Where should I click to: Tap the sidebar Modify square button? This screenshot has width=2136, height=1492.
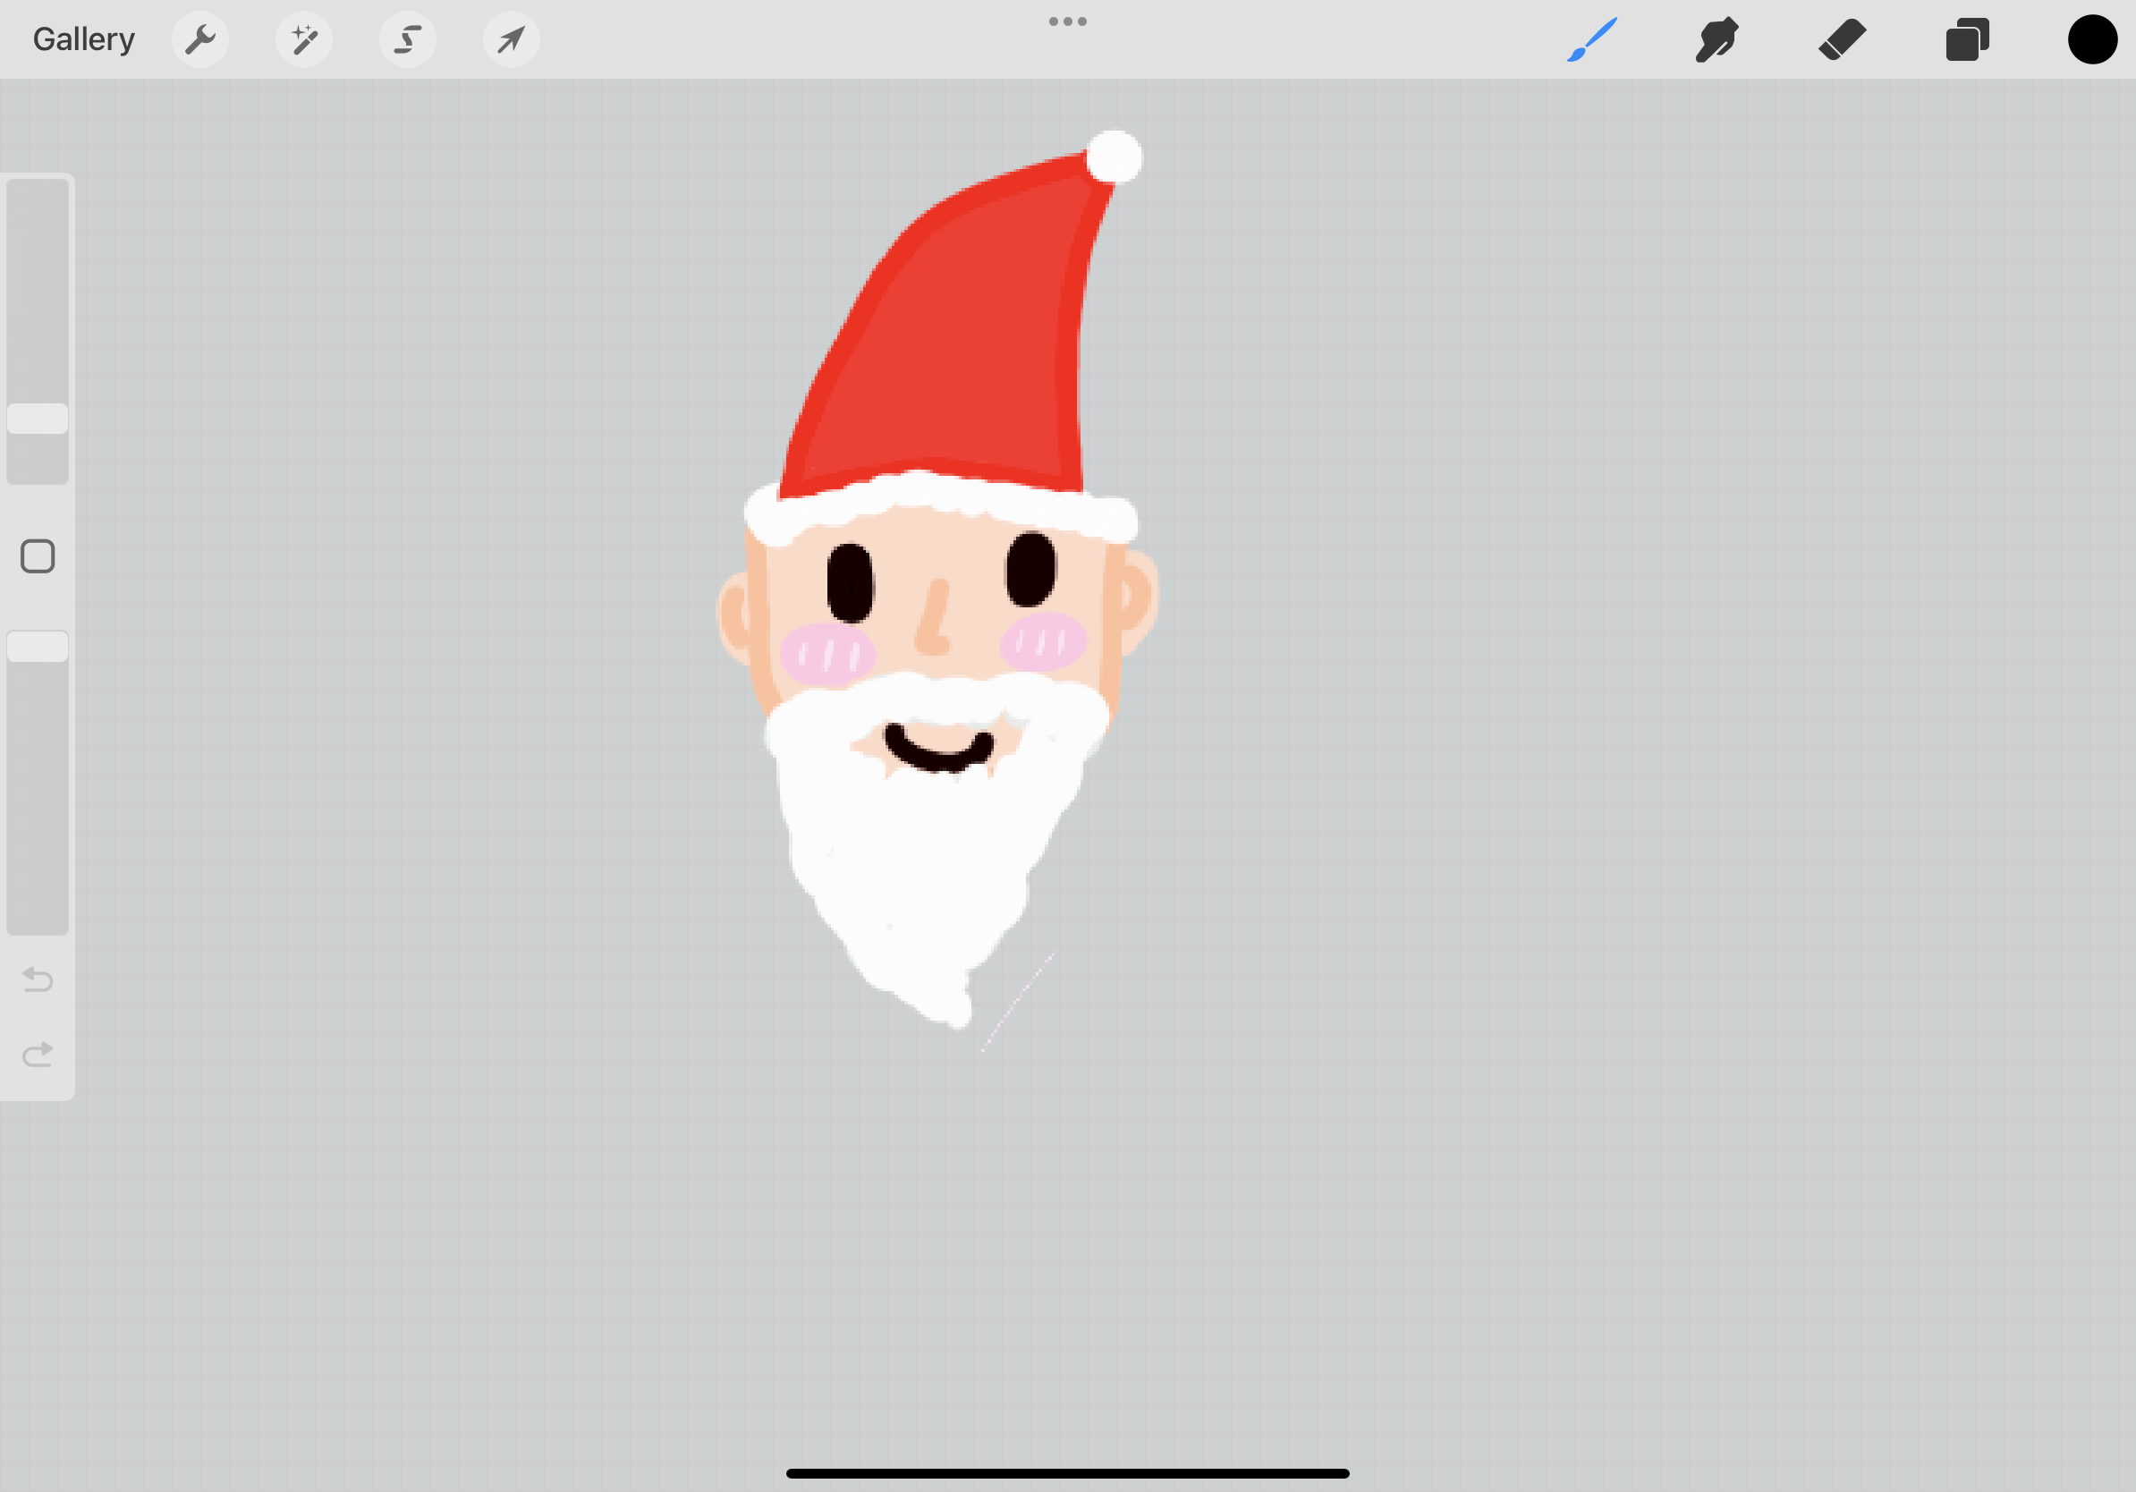[38, 555]
